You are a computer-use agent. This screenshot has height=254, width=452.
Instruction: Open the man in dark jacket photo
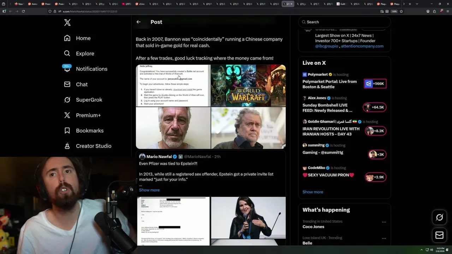(248, 128)
